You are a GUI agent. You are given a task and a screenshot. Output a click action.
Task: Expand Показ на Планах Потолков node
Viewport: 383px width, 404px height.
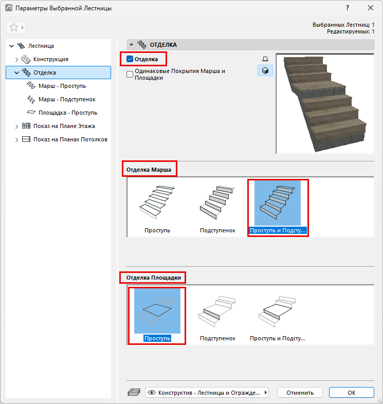tap(17, 140)
